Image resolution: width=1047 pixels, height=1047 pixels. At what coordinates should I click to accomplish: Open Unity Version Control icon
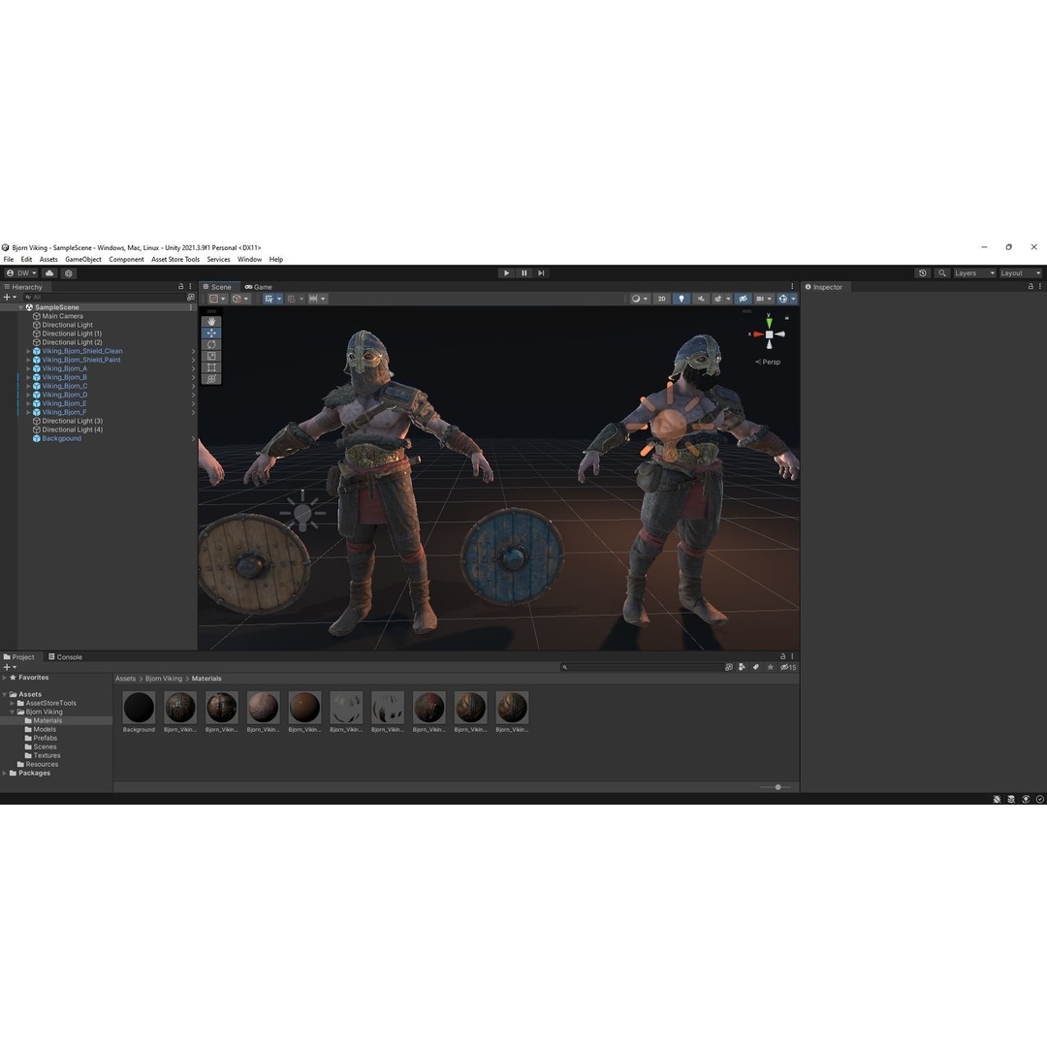click(68, 273)
